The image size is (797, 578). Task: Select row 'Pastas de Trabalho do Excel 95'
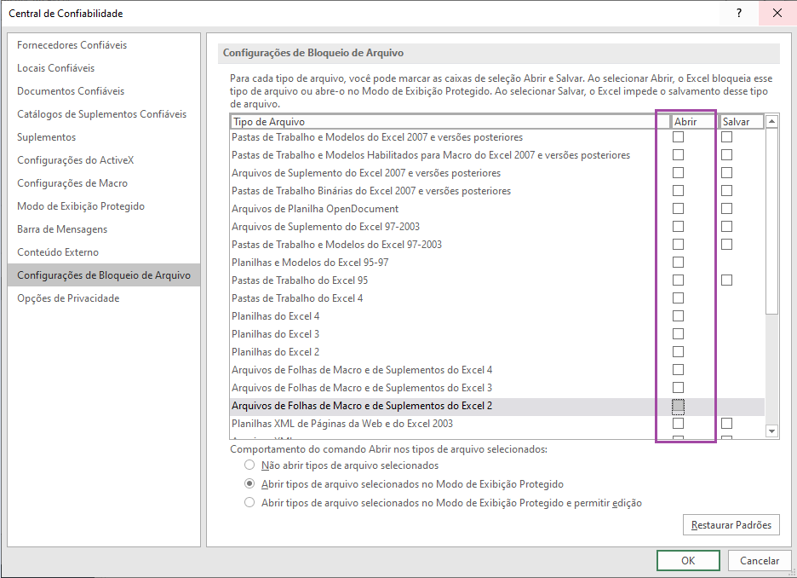point(497,280)
